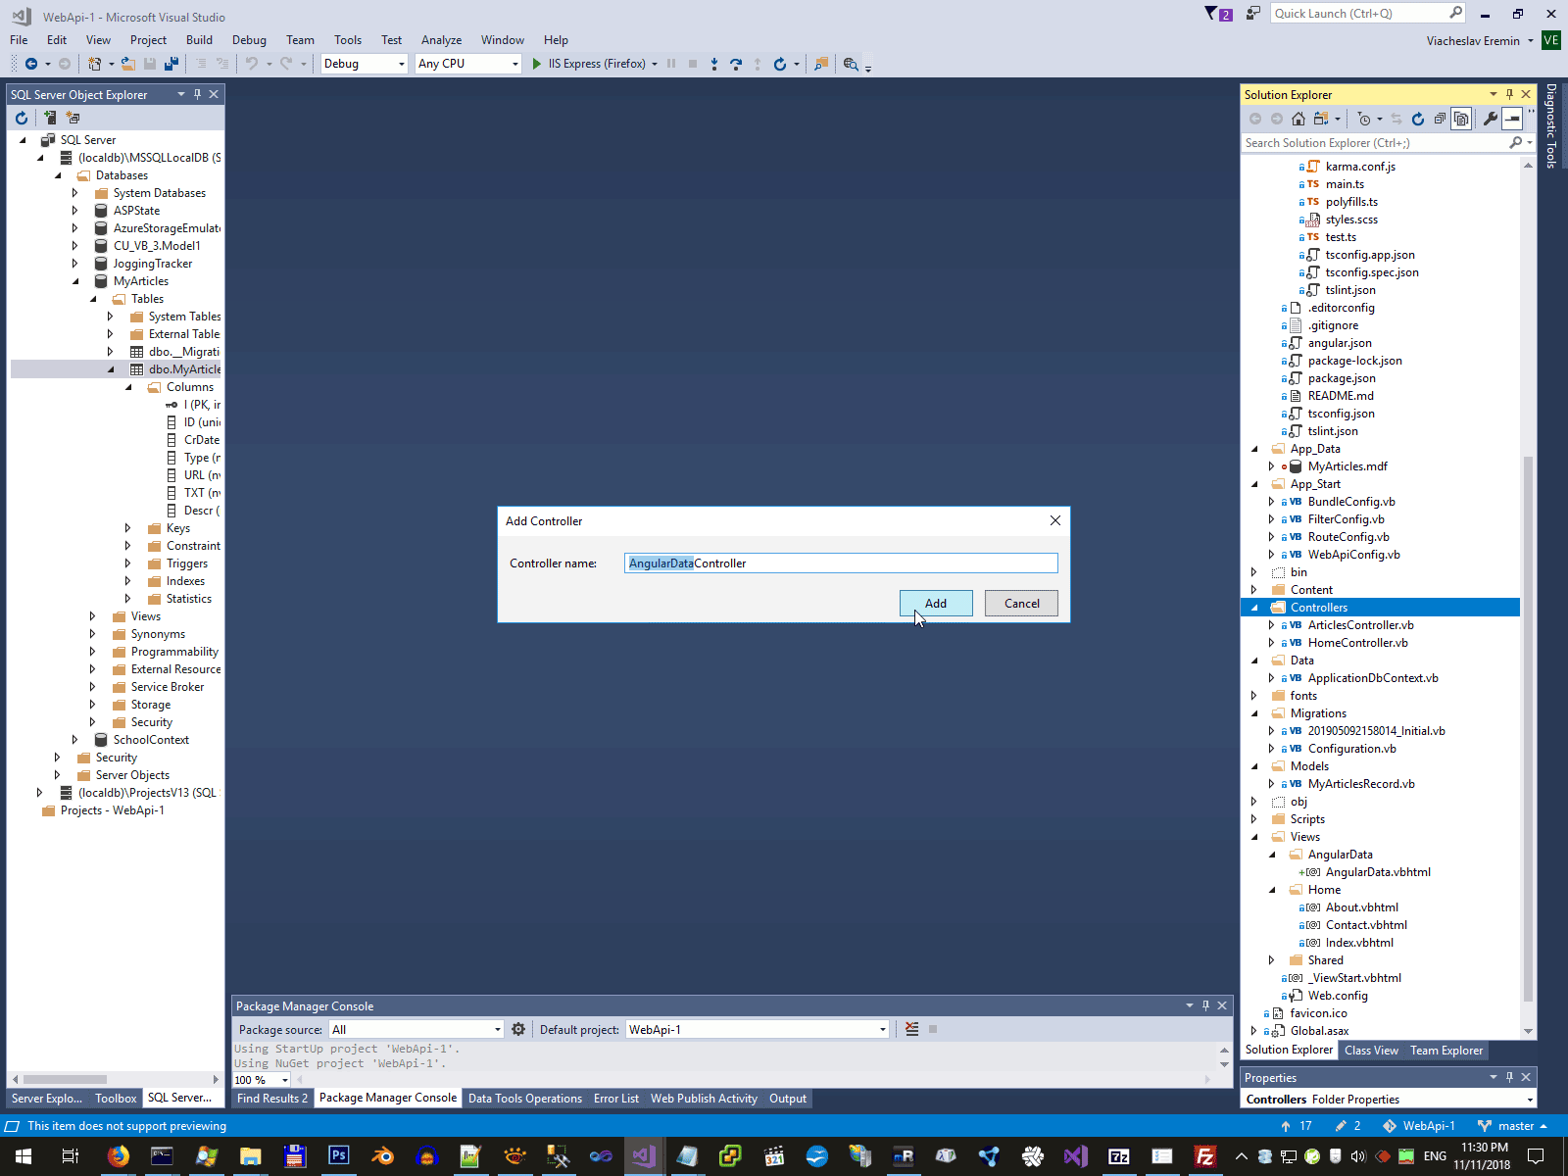Click the Navigate Backward toolbar icon
This screenshot has width=1568, height=1176.
(31, 64)
